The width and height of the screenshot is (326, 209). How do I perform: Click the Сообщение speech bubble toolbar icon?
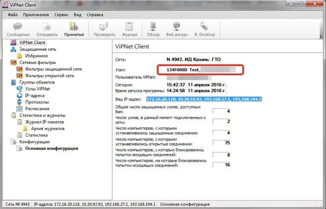(x=18, y=27)
